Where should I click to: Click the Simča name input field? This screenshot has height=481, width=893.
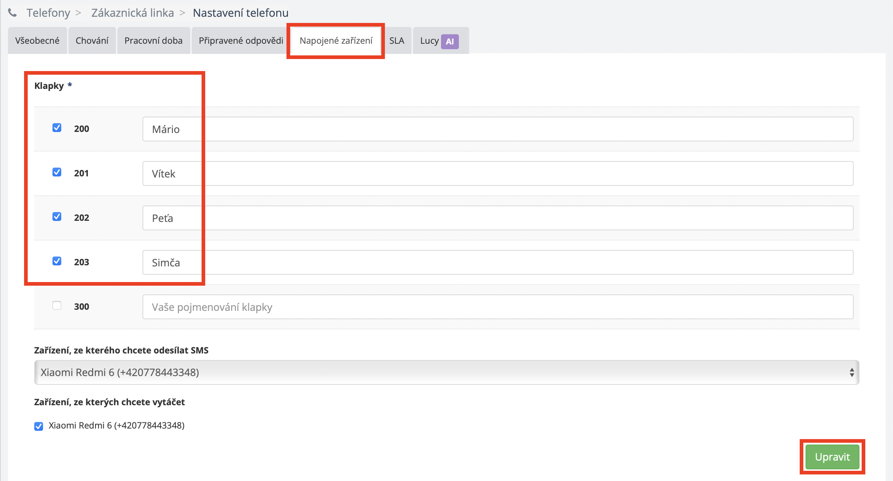[498, 262]
